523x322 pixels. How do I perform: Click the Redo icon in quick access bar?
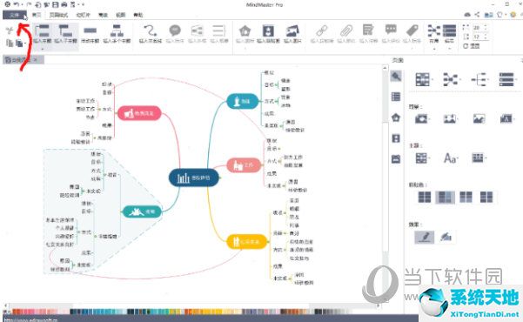click(29, 4)
